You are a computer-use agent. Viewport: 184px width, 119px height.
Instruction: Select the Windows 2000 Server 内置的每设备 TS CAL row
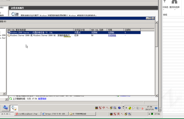[x=74, y=33]
